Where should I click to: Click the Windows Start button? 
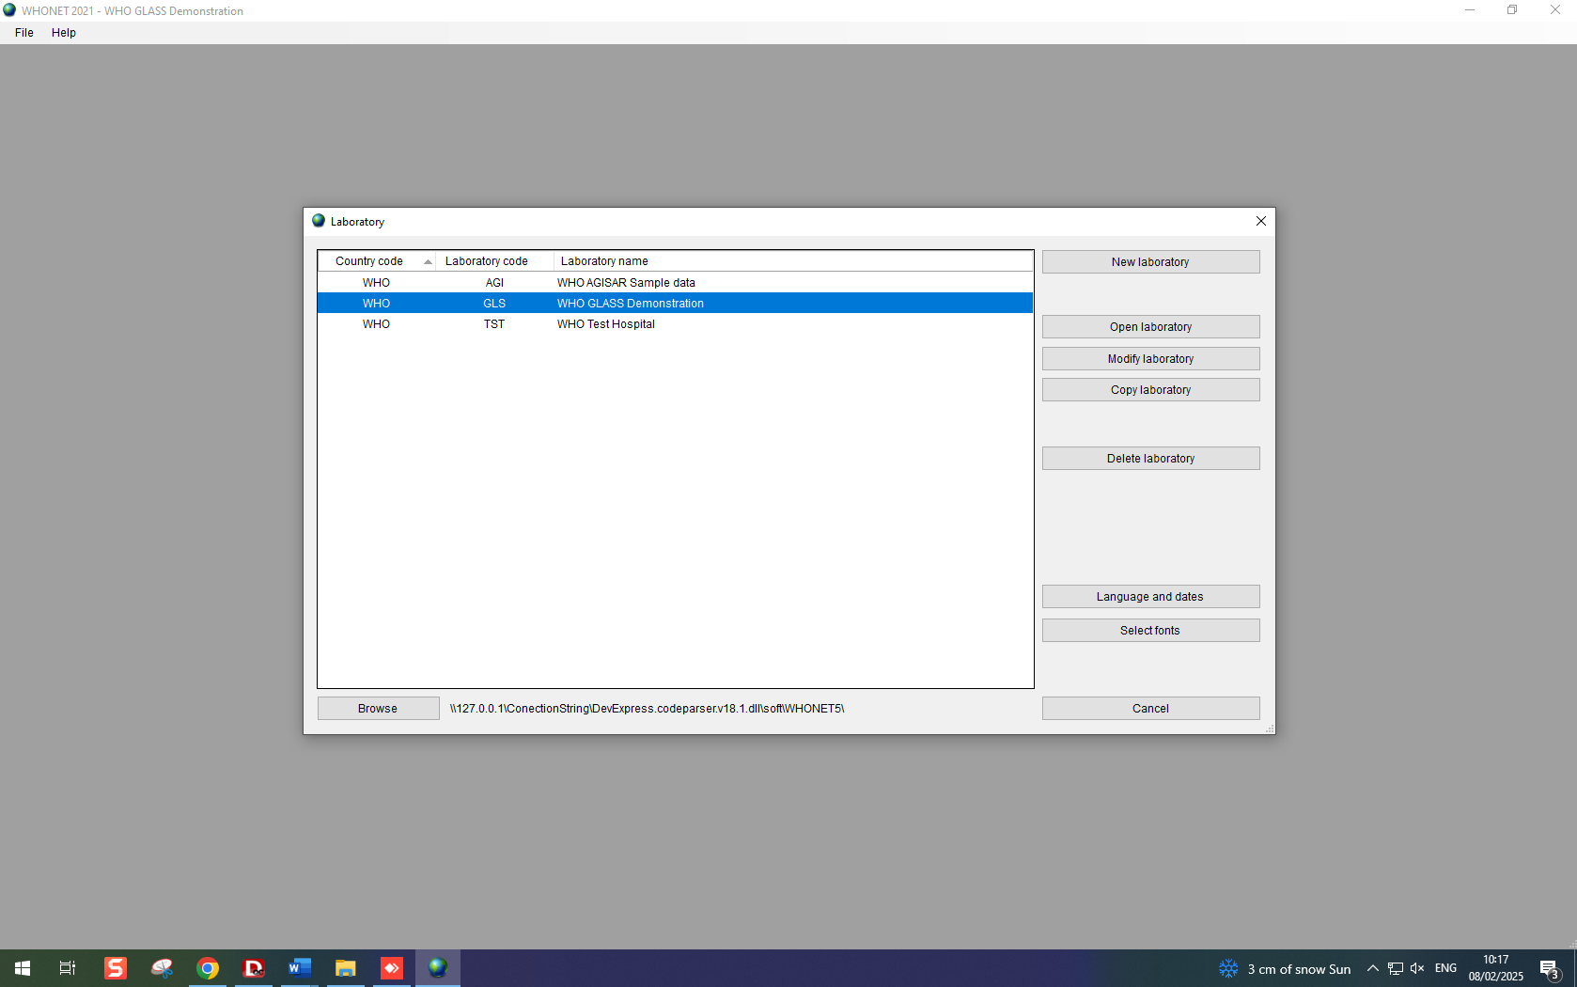(x=23, y=967)
